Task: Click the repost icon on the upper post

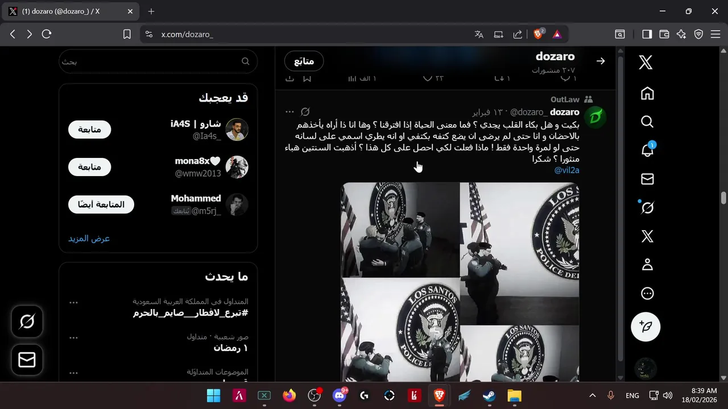Action: pyautogui.click(x=498, y=78)
